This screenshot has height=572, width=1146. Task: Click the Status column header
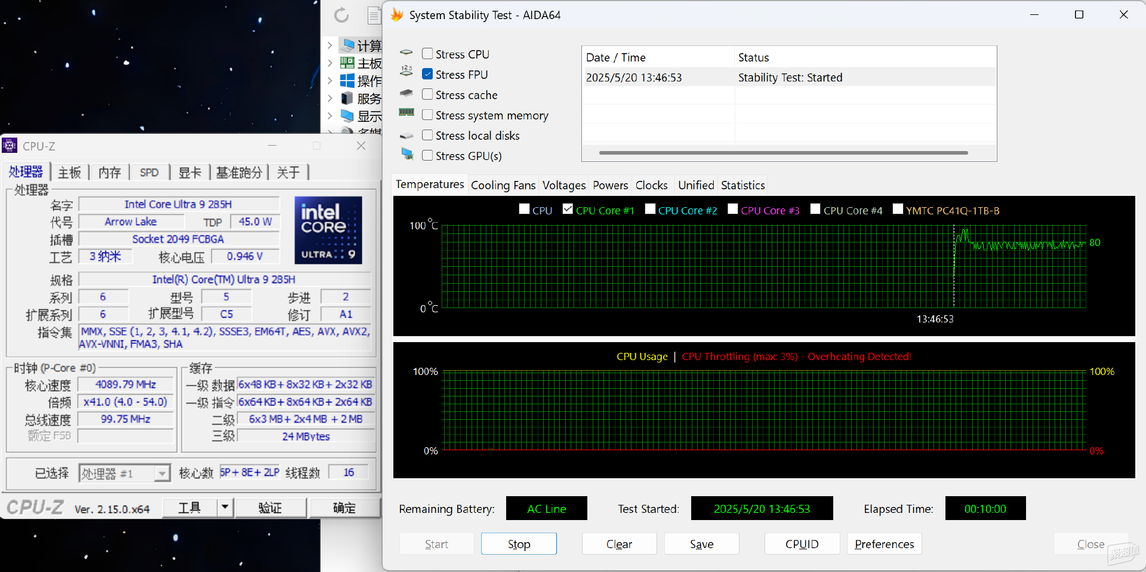pos(865,57)
